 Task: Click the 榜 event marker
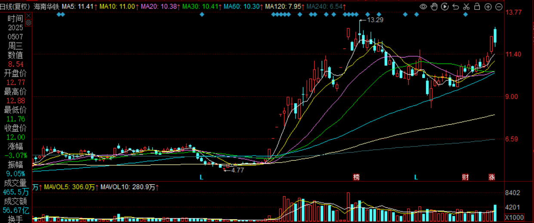(x=356, y=177)
